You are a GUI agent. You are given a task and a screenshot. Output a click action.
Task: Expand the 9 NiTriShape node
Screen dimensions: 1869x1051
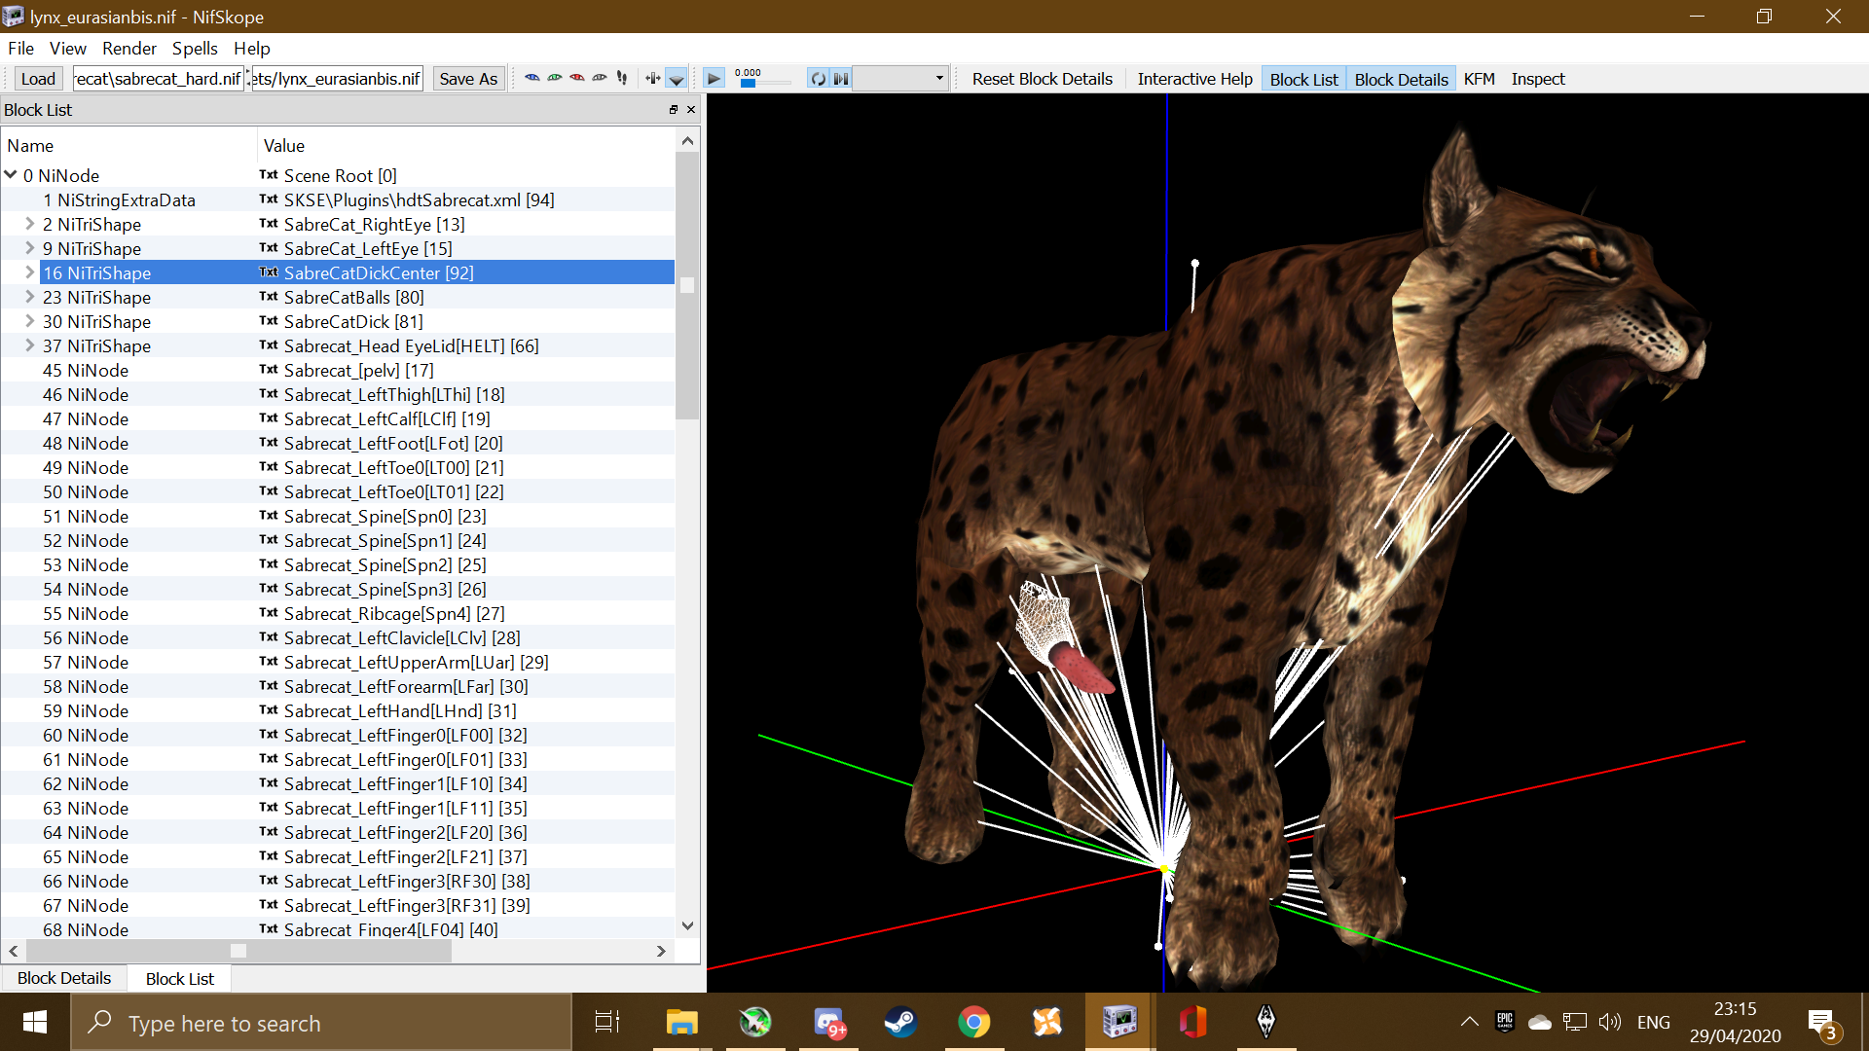point(30,248)
